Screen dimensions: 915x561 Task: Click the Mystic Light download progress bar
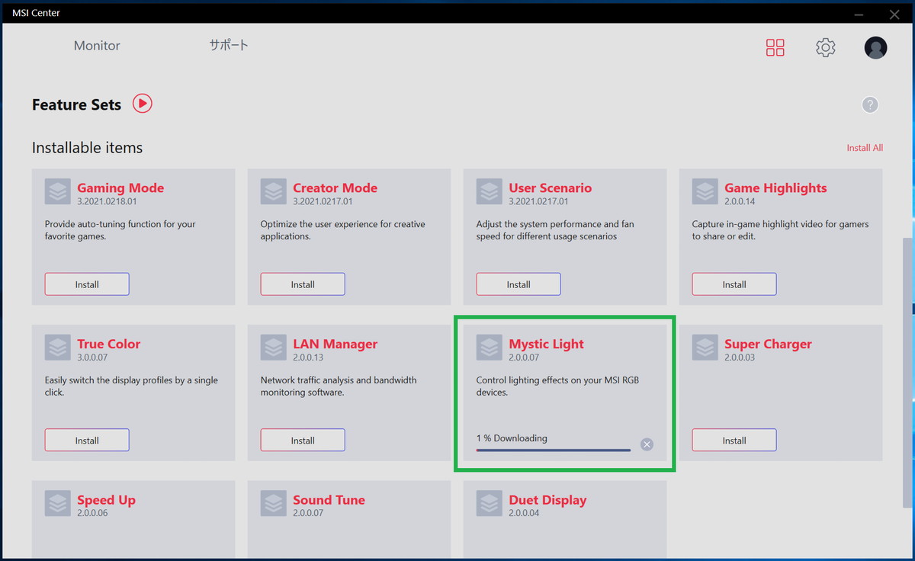point(554,450)
